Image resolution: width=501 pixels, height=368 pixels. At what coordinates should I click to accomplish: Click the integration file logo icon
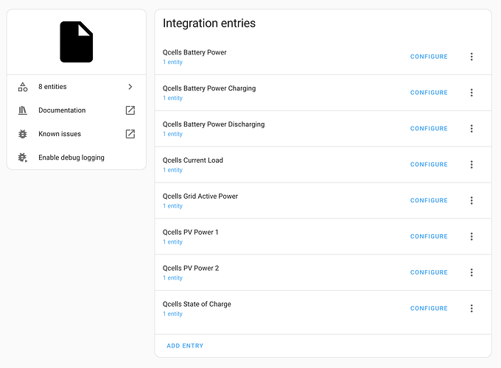77,42
